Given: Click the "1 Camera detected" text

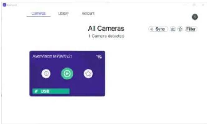Looking at the screenshot, I should [x=106, y=36].
